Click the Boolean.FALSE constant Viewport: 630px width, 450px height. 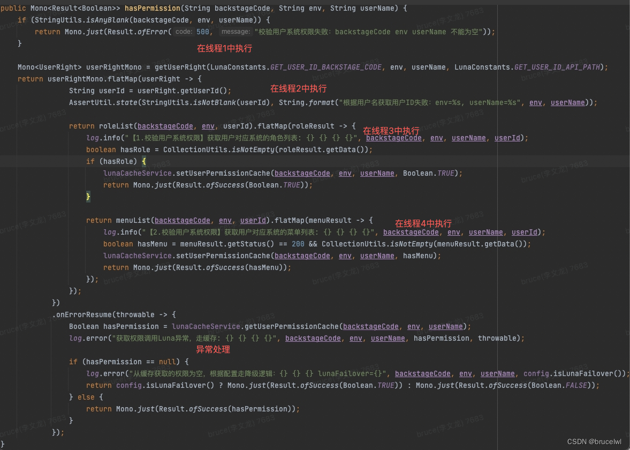(558, 385)
